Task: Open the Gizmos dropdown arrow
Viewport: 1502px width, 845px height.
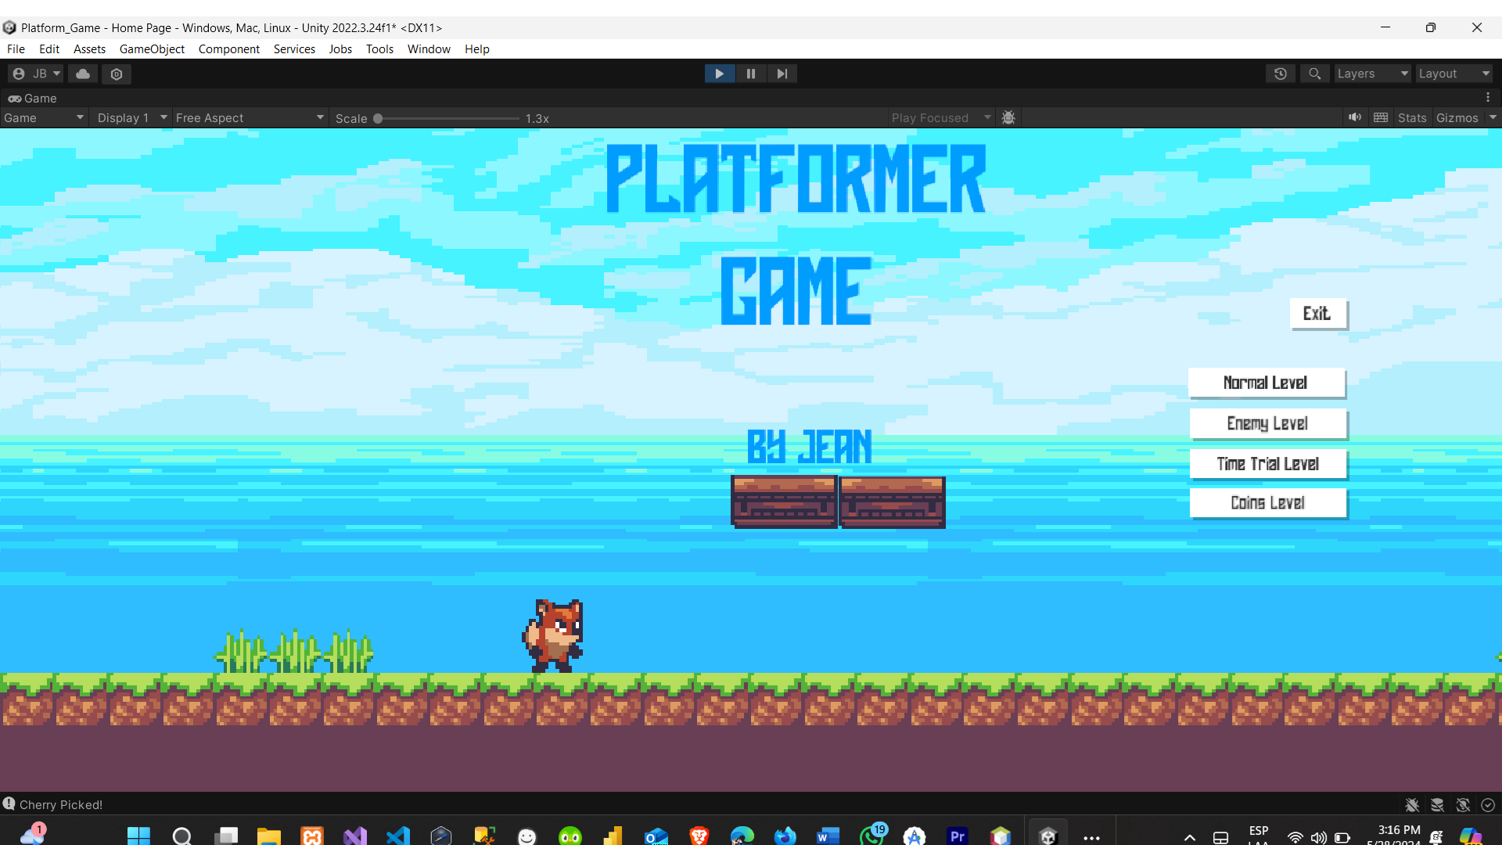Action: coord(1493,117)
